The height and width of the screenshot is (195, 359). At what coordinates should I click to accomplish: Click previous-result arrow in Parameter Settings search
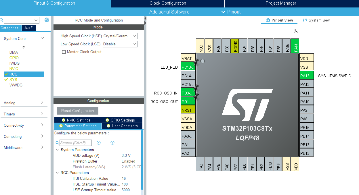tap(99, 143)
